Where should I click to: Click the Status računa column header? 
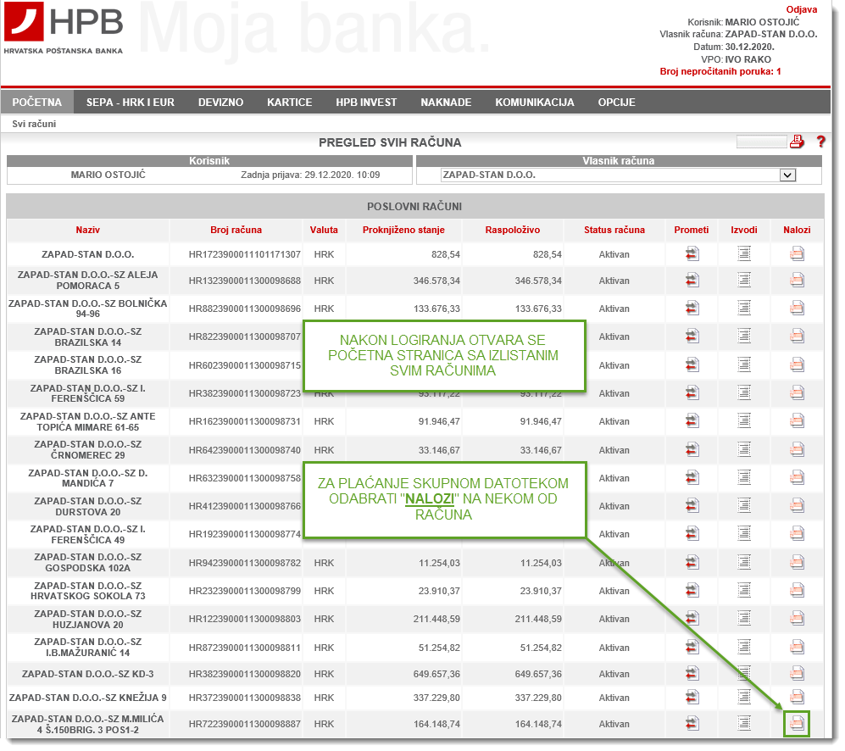pos(614,230)
